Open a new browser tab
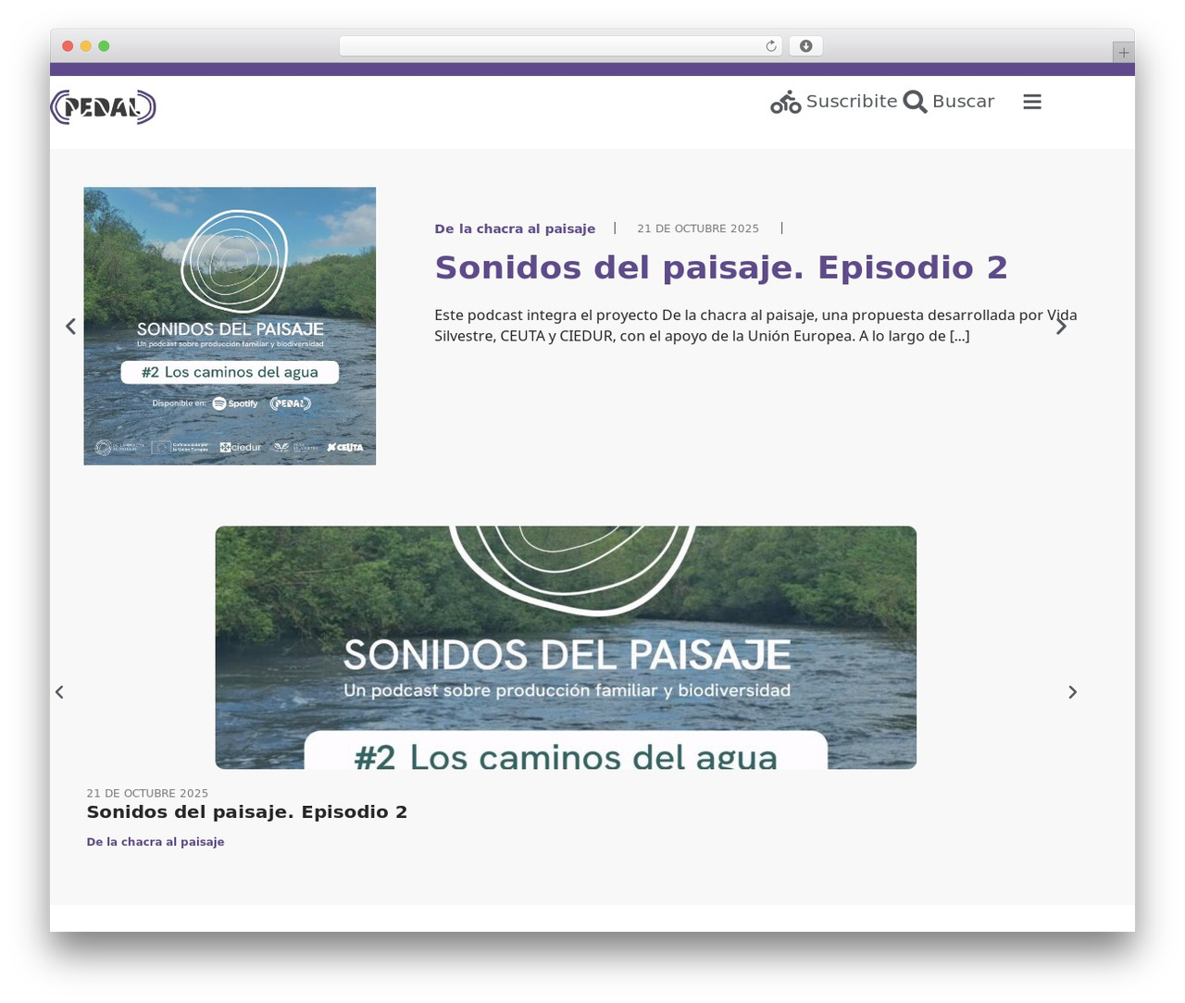The width and height of the screenshot is (1185, 1003). coord(1124,53)
